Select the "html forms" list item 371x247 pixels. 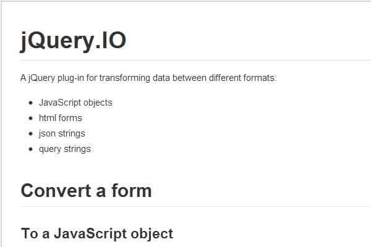click(x=60, y=118)
